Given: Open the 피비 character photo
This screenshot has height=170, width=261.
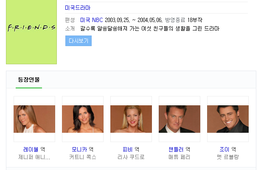Looking at the screenshot, I should [131, 119].
